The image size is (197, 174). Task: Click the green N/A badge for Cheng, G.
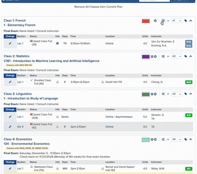tap(189, 82)
